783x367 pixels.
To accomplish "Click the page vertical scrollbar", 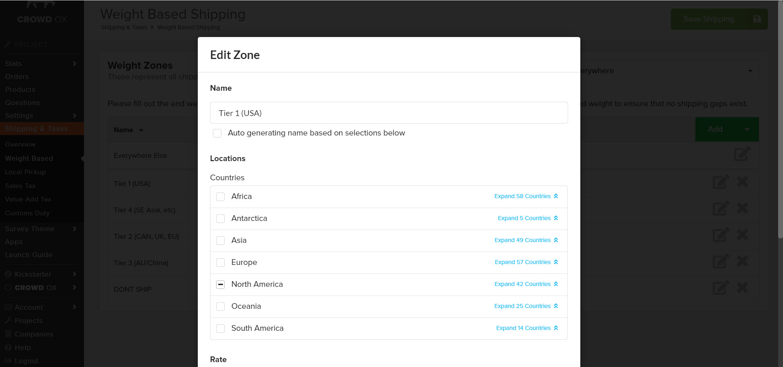I will 780,122.
